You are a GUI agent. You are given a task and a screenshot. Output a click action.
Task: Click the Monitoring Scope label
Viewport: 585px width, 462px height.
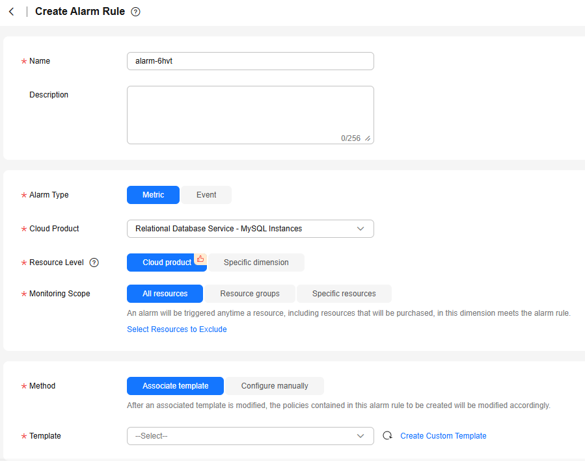point(60,294)
